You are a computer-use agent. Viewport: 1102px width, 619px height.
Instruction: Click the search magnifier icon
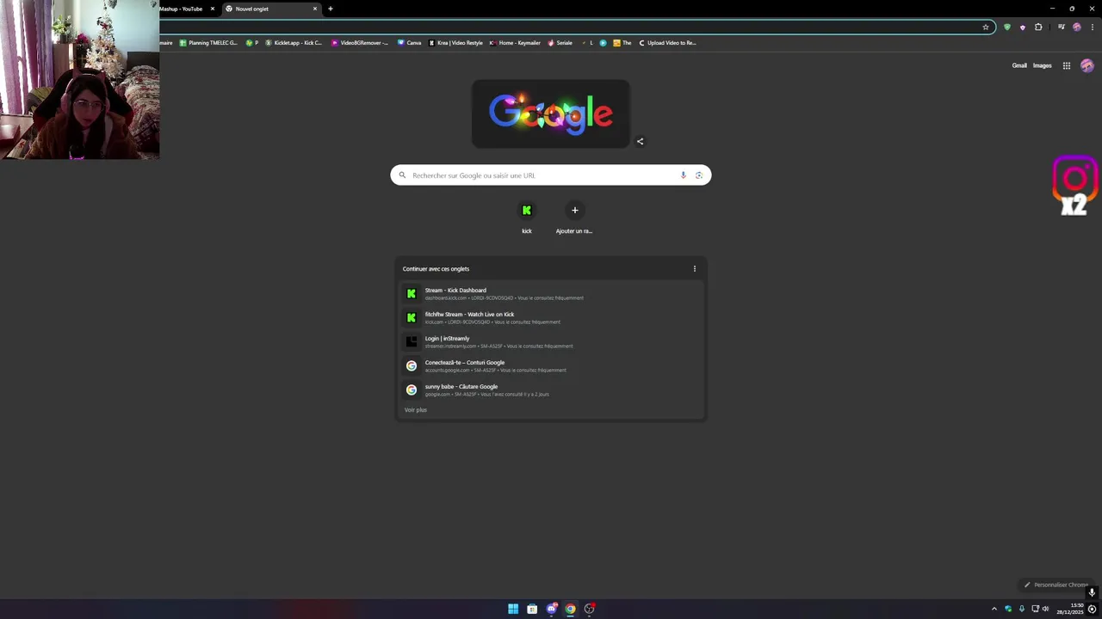click(x=402, y=175)
